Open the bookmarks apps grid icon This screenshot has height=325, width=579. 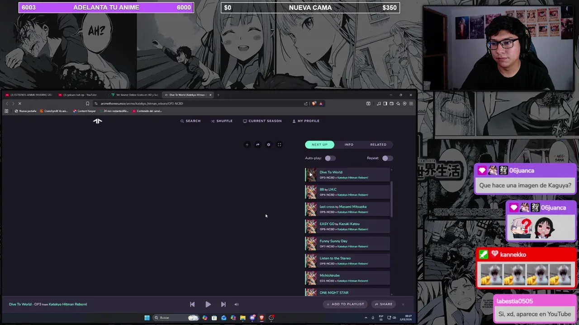pos(6,111)
